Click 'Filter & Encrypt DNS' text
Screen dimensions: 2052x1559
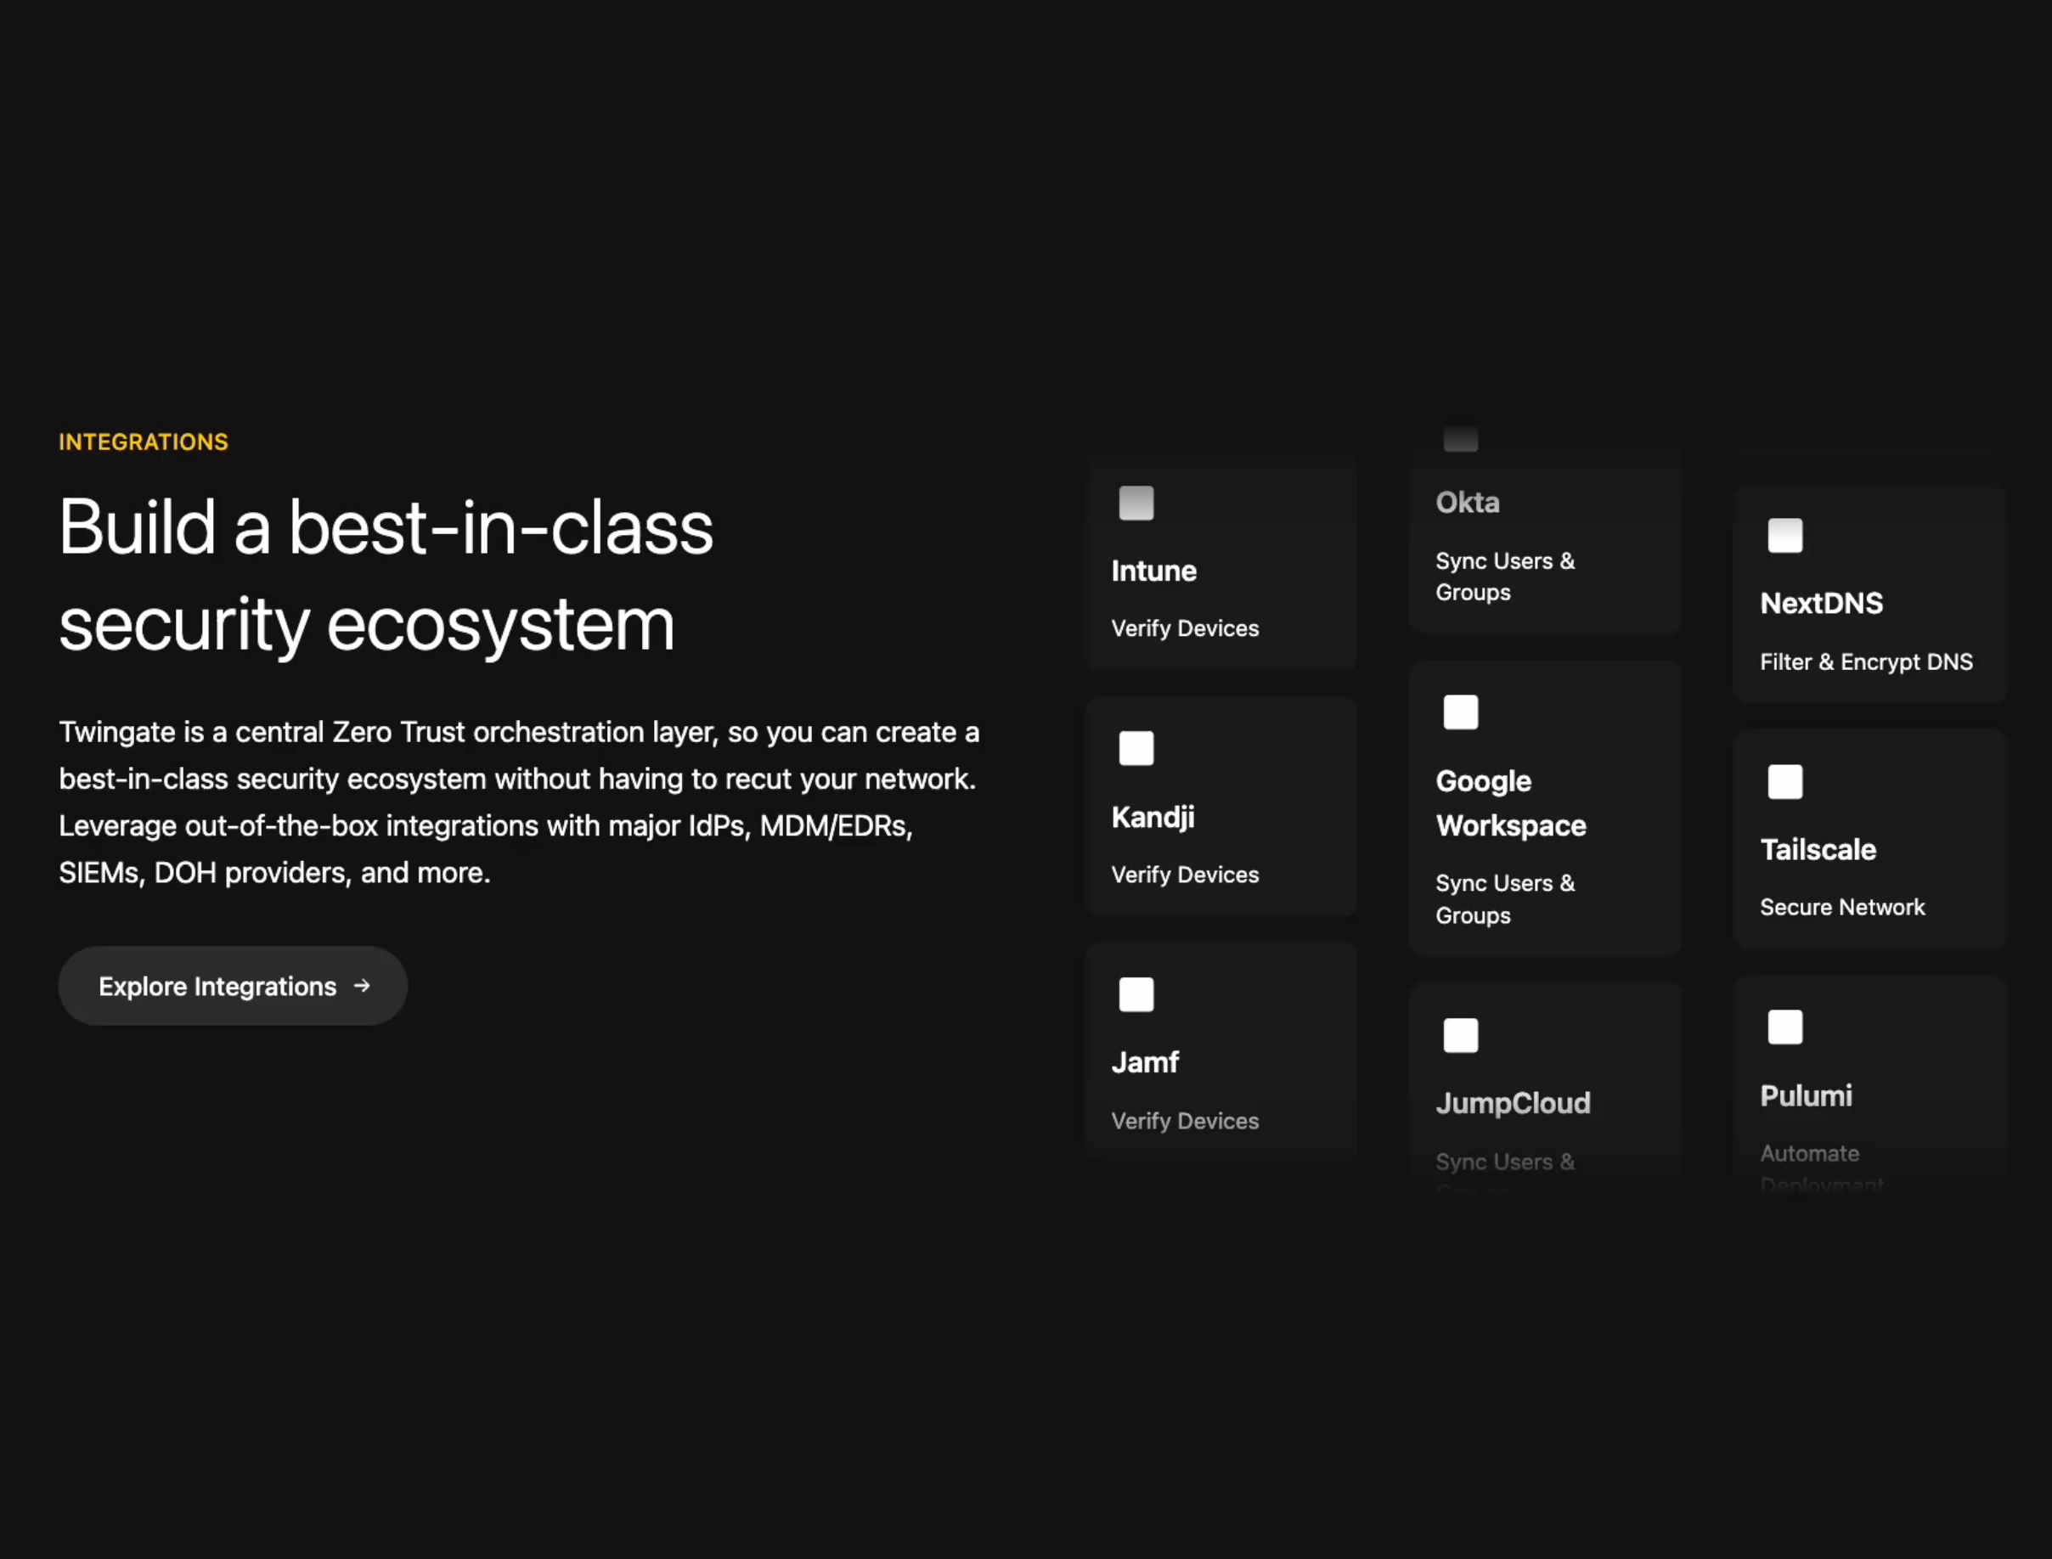point(1866,661)
